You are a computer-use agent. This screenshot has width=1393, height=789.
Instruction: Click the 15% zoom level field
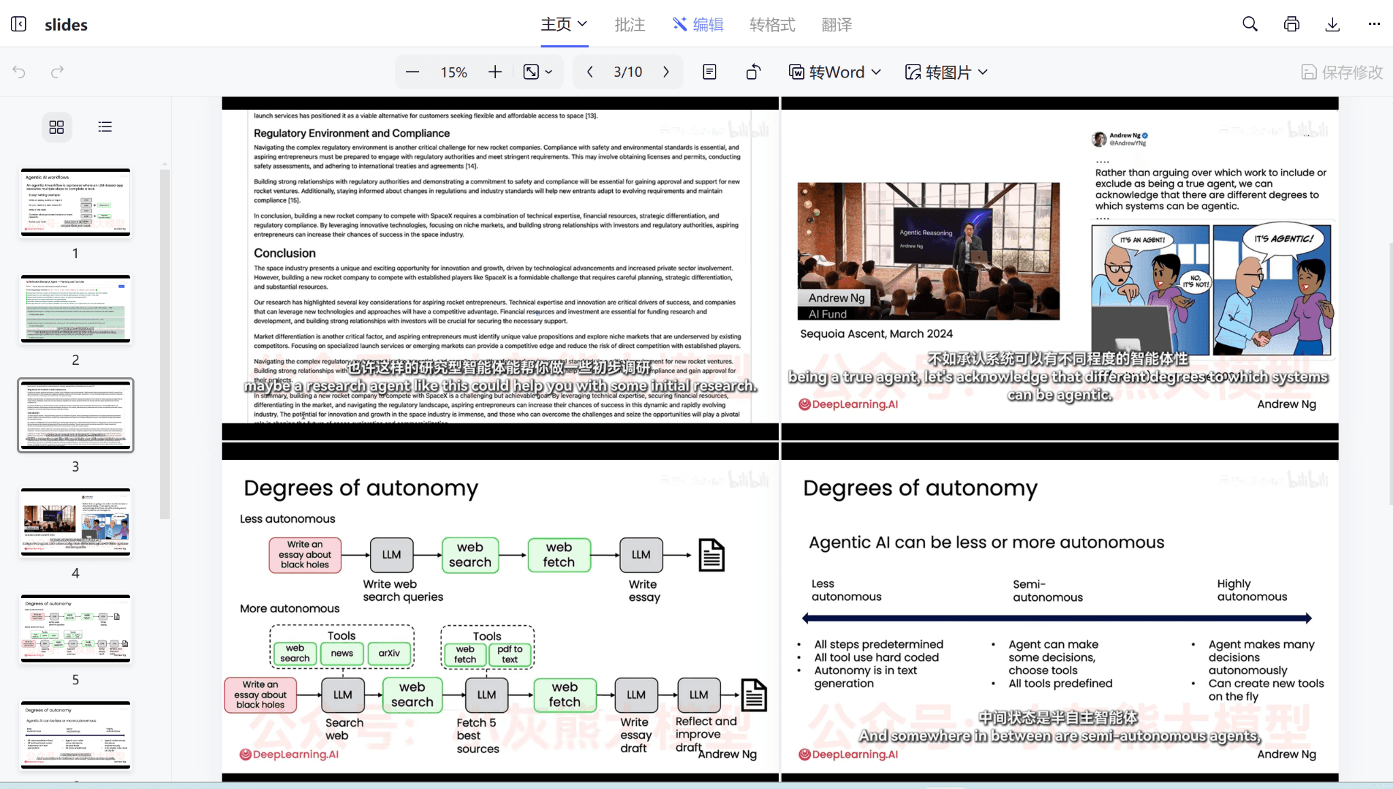click(x=454, y=72)
